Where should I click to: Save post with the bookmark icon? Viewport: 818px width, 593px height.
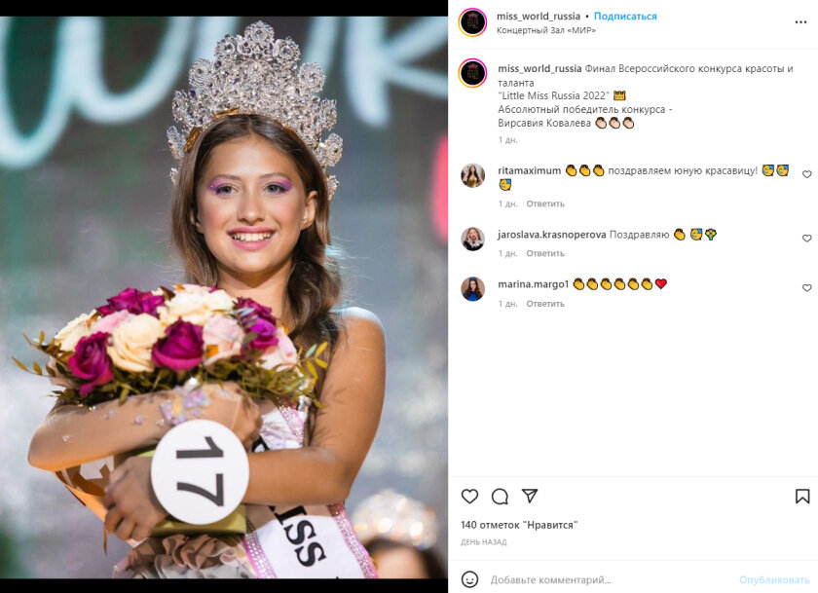802,496
